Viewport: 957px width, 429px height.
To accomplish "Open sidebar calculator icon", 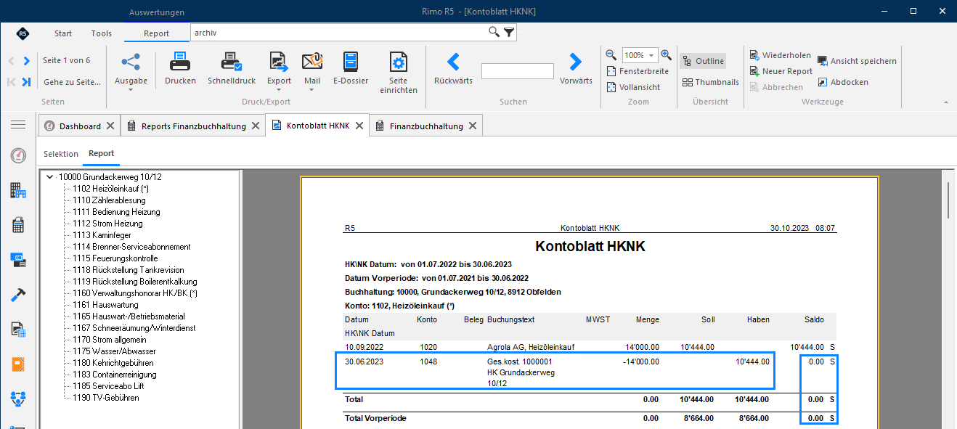I will click(x=18, y=225).
